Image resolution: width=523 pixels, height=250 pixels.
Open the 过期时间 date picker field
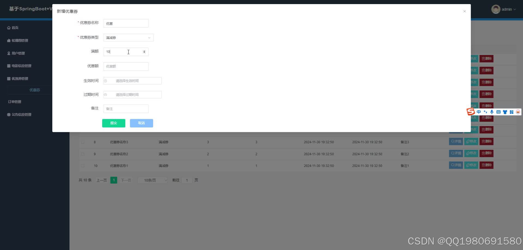pyautogui.click(x=132, y=95)
